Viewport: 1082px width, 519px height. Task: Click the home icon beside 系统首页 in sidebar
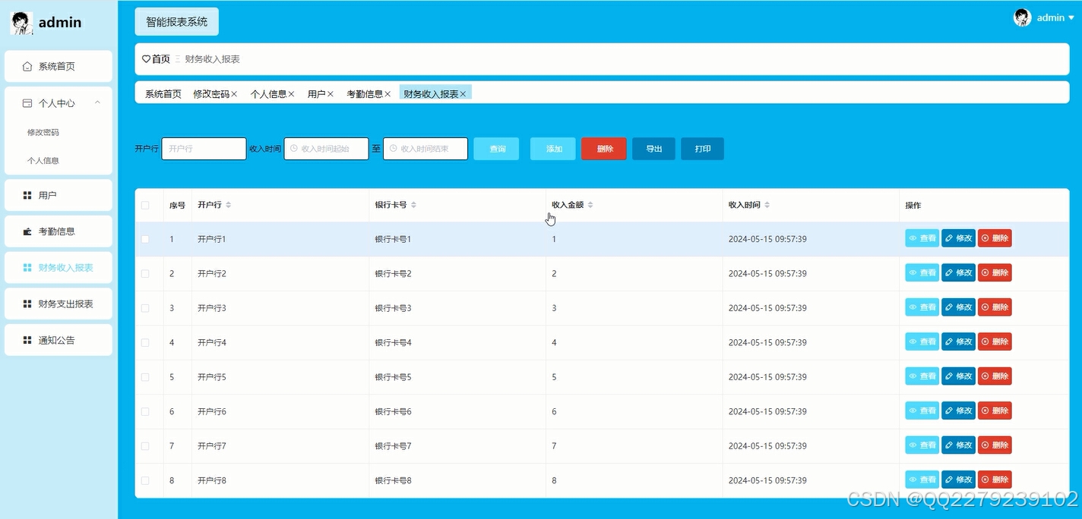click(27, 67)
